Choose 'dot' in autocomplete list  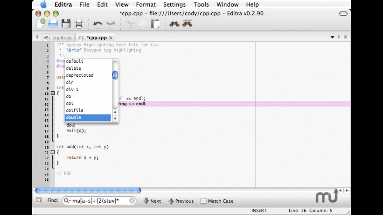(88, 103)
